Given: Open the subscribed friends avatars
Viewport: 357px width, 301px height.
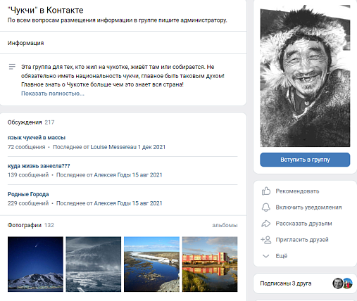Looking at the screenshot, I should [x=342, y=283].
